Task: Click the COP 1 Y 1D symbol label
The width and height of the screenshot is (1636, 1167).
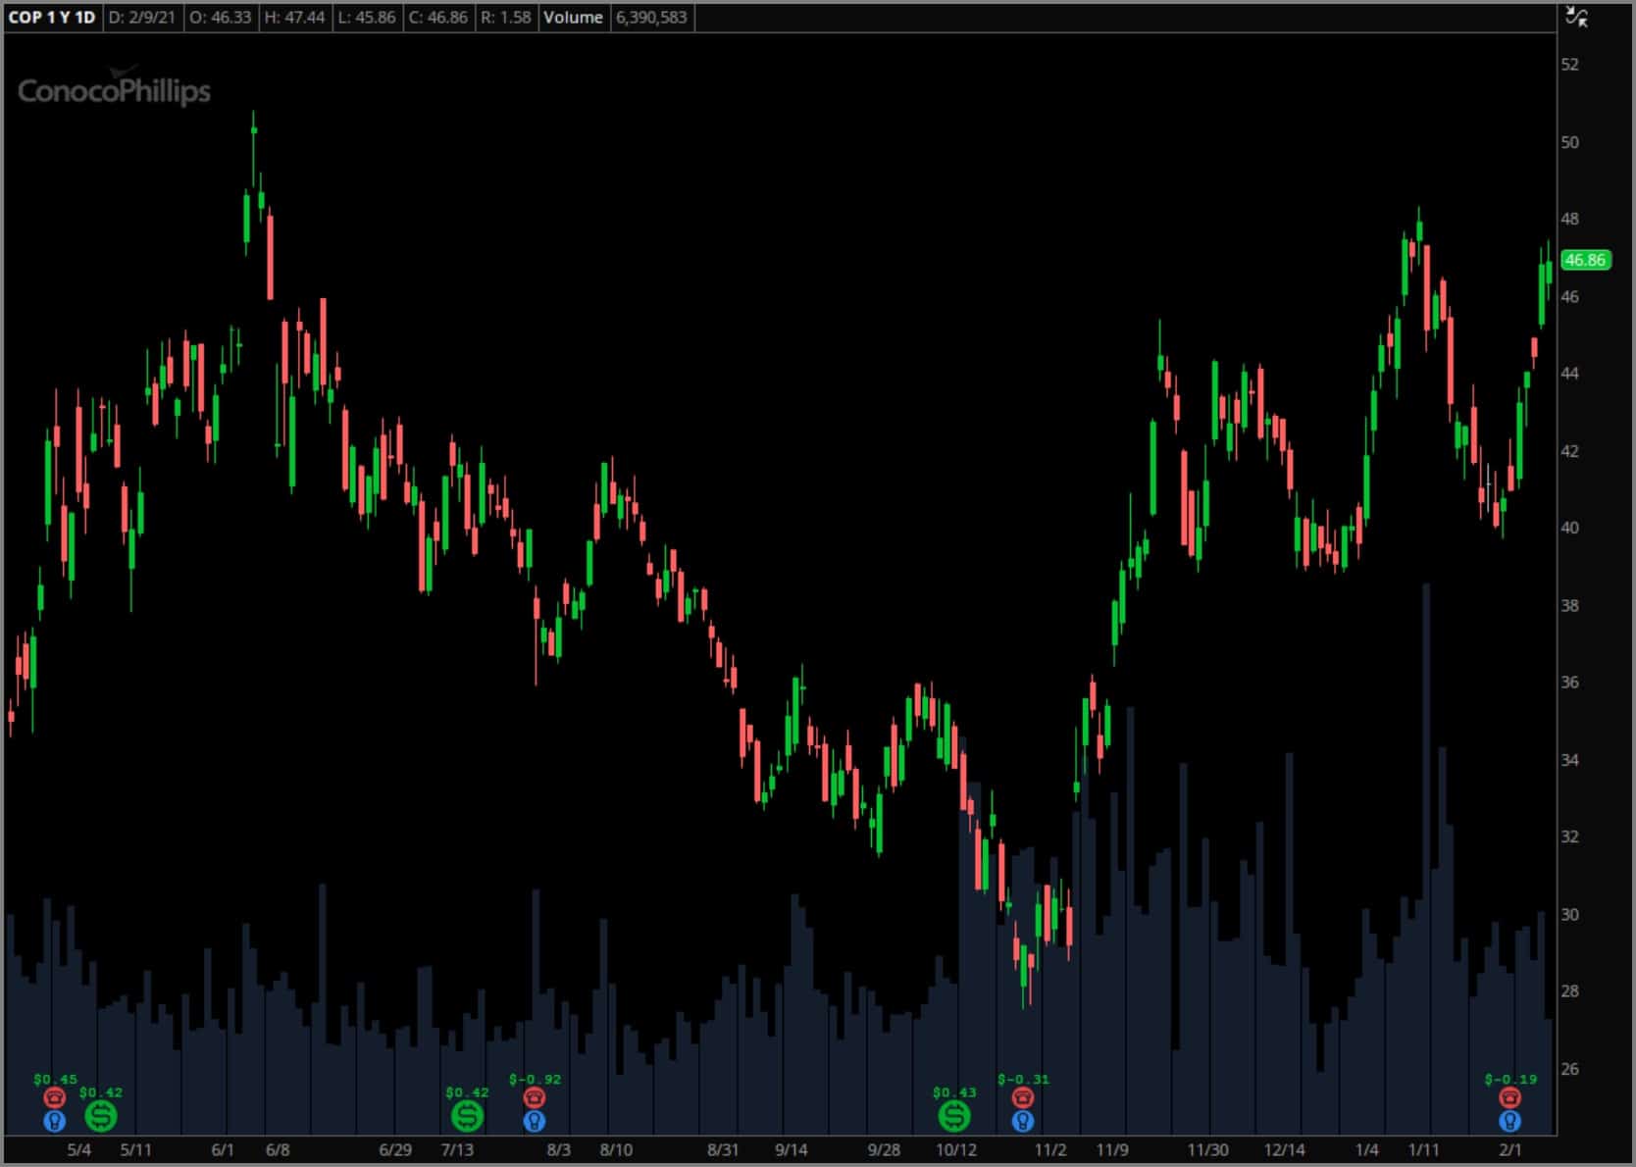Action: 52,18
